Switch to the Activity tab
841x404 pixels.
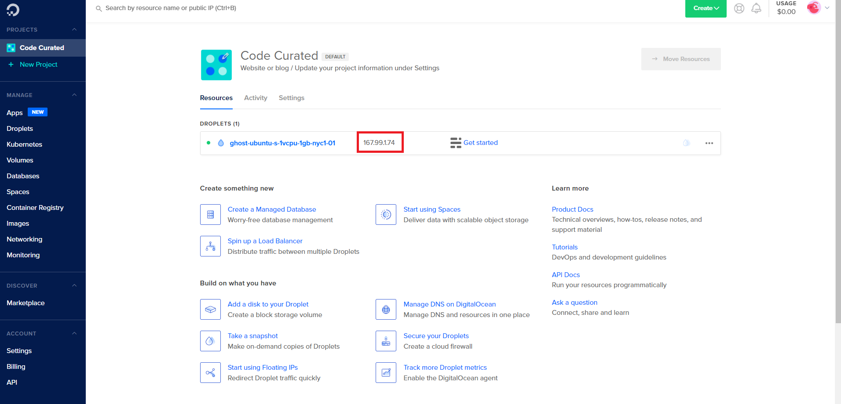pyautogui.click(x=256, y=98)
